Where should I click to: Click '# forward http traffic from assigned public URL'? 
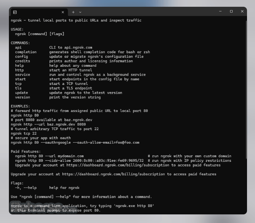click(x=79, y=111)
